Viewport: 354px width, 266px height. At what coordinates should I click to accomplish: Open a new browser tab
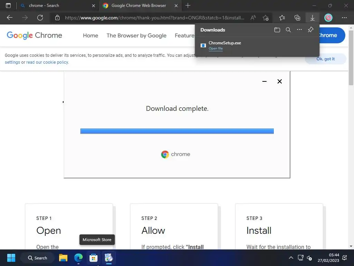tap(188, 6)
